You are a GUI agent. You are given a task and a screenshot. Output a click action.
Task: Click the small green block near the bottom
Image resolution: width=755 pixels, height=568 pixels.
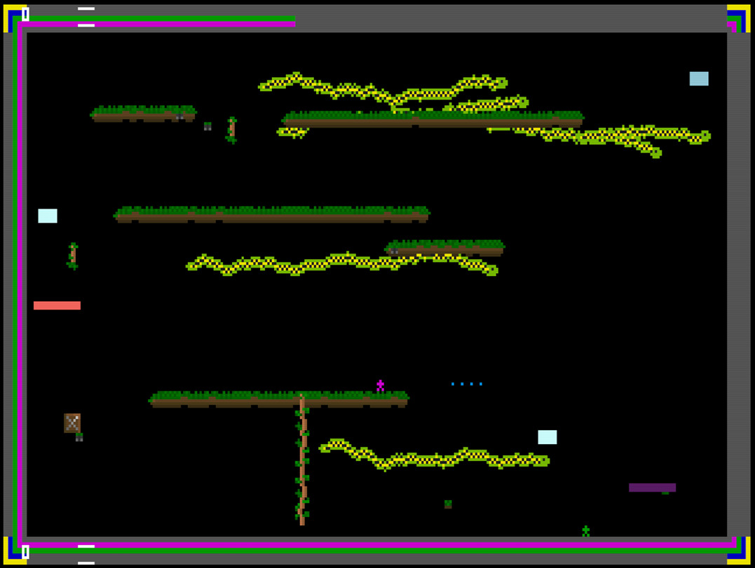(x=448, y=504)
